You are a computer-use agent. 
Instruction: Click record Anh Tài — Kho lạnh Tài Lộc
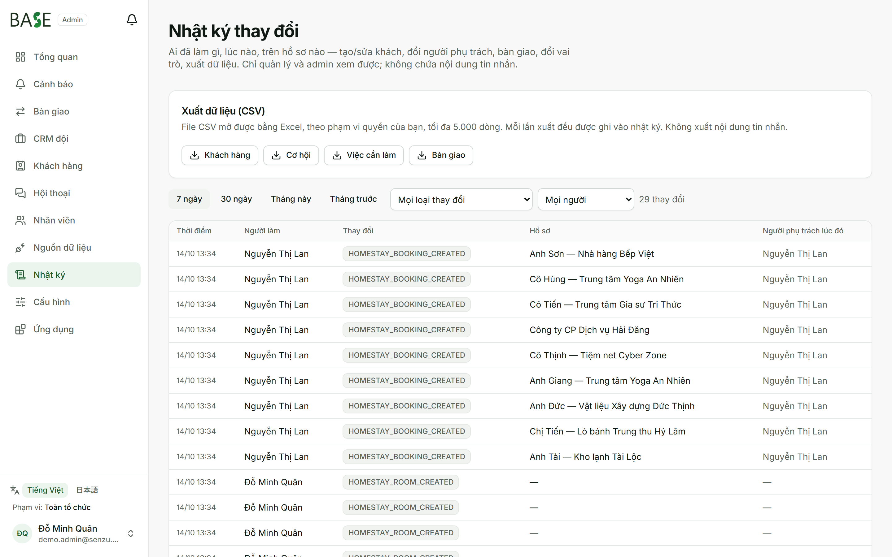coord(585,457)
